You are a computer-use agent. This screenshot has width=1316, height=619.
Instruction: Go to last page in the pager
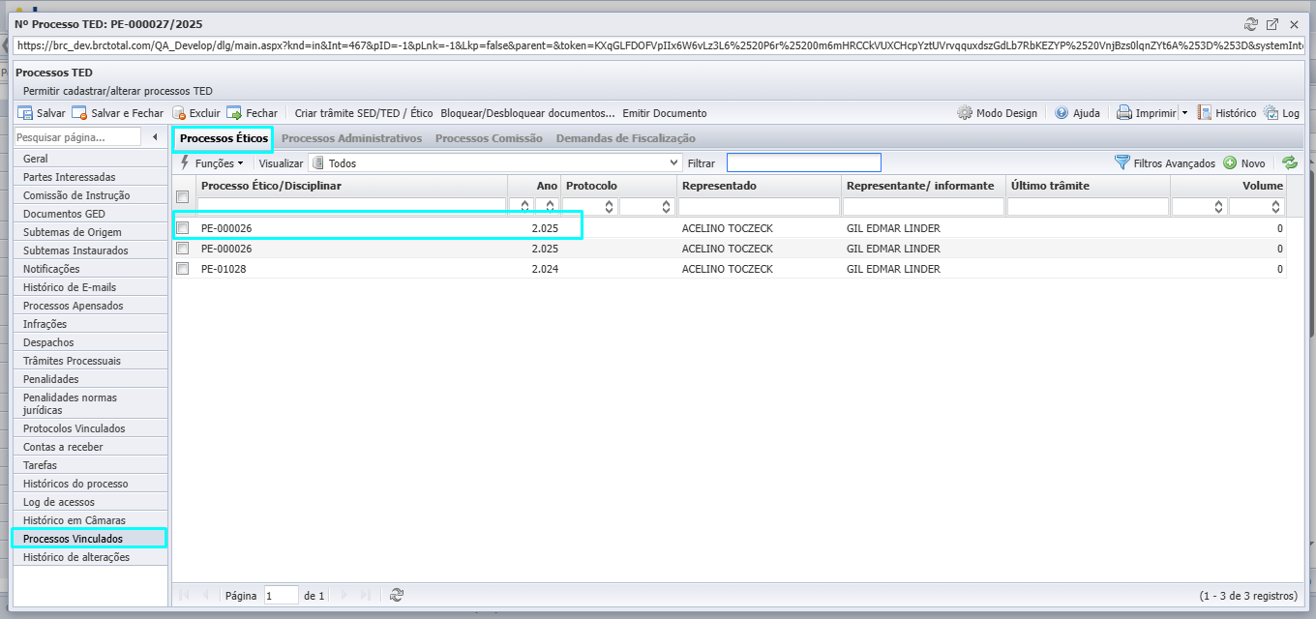pyautogui.click(x=365, y=596)
